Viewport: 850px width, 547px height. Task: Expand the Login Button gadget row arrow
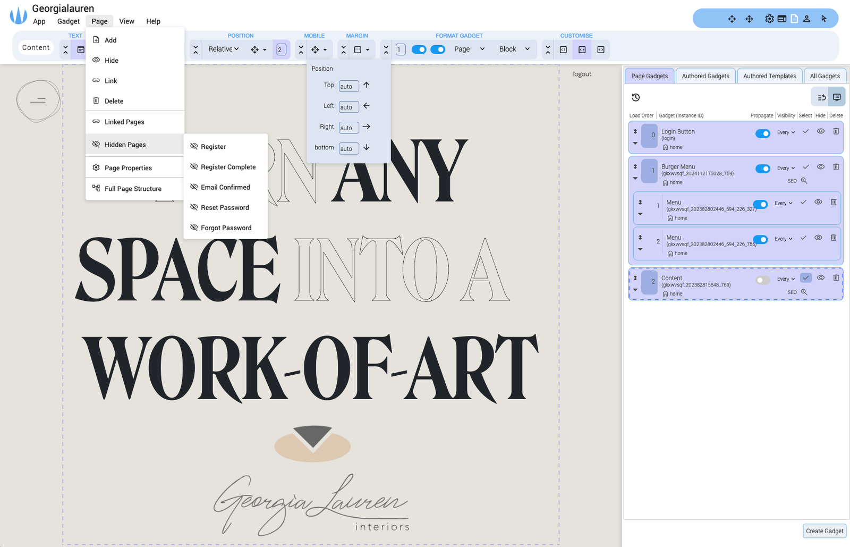tap(635, 143)
